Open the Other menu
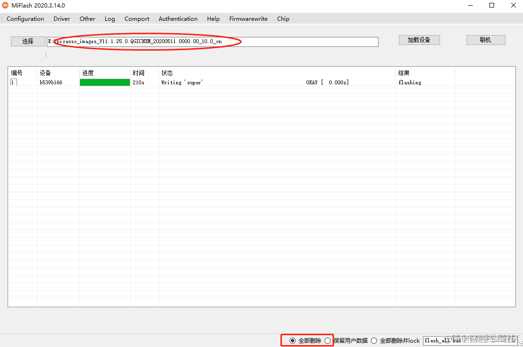Image resolution: width=523 pixels, height=347 pixels. 87,19
